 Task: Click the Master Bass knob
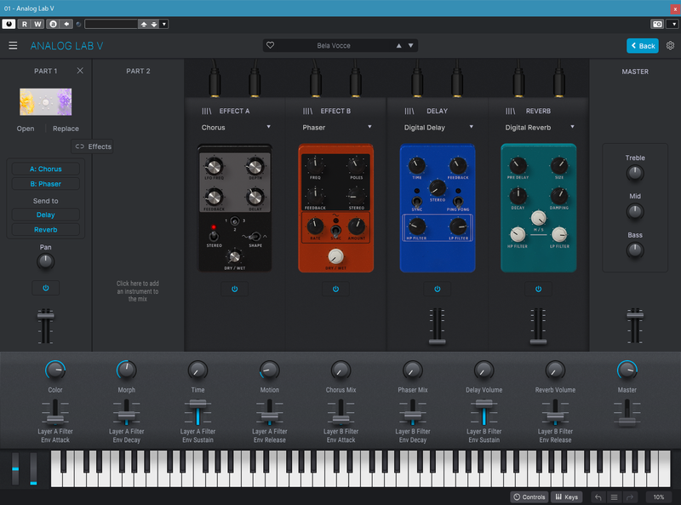[634, 250]
